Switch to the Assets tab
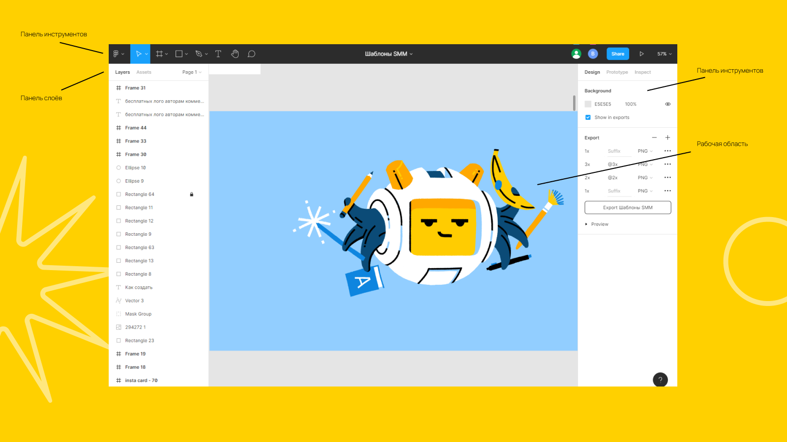 click(x=144, y=72)
